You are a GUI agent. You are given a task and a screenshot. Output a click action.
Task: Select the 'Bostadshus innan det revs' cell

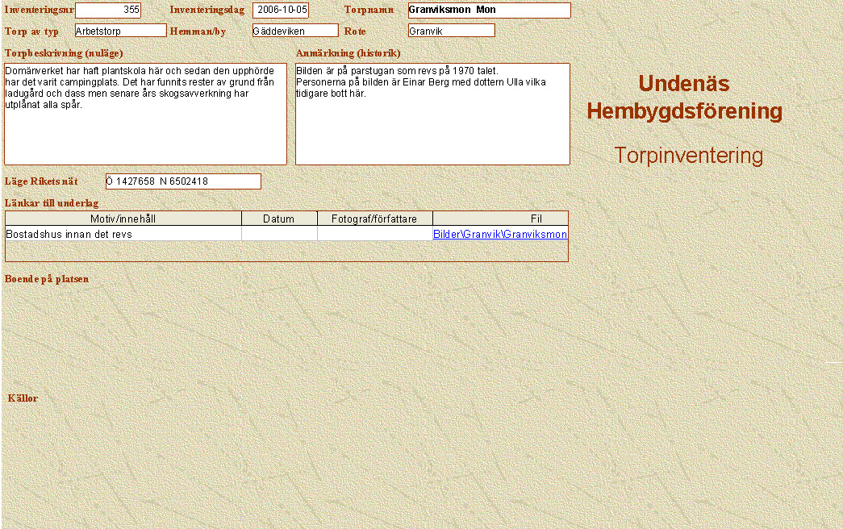click(123, 234)
